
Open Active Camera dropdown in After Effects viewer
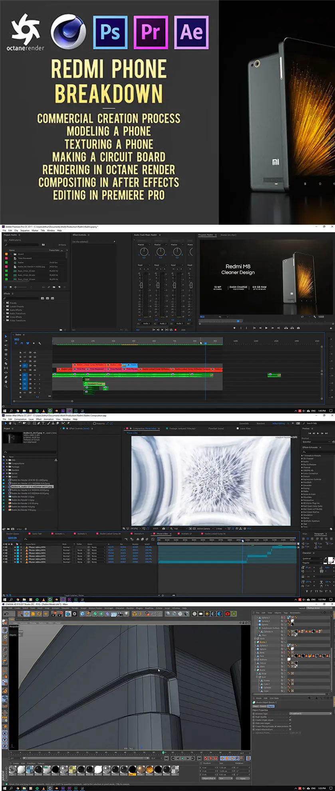tap(204, 528)
